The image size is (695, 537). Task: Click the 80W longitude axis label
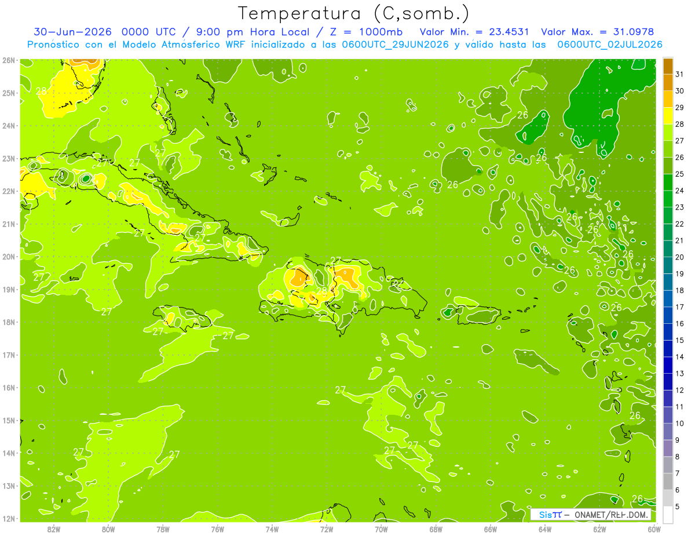pos(108,529)
